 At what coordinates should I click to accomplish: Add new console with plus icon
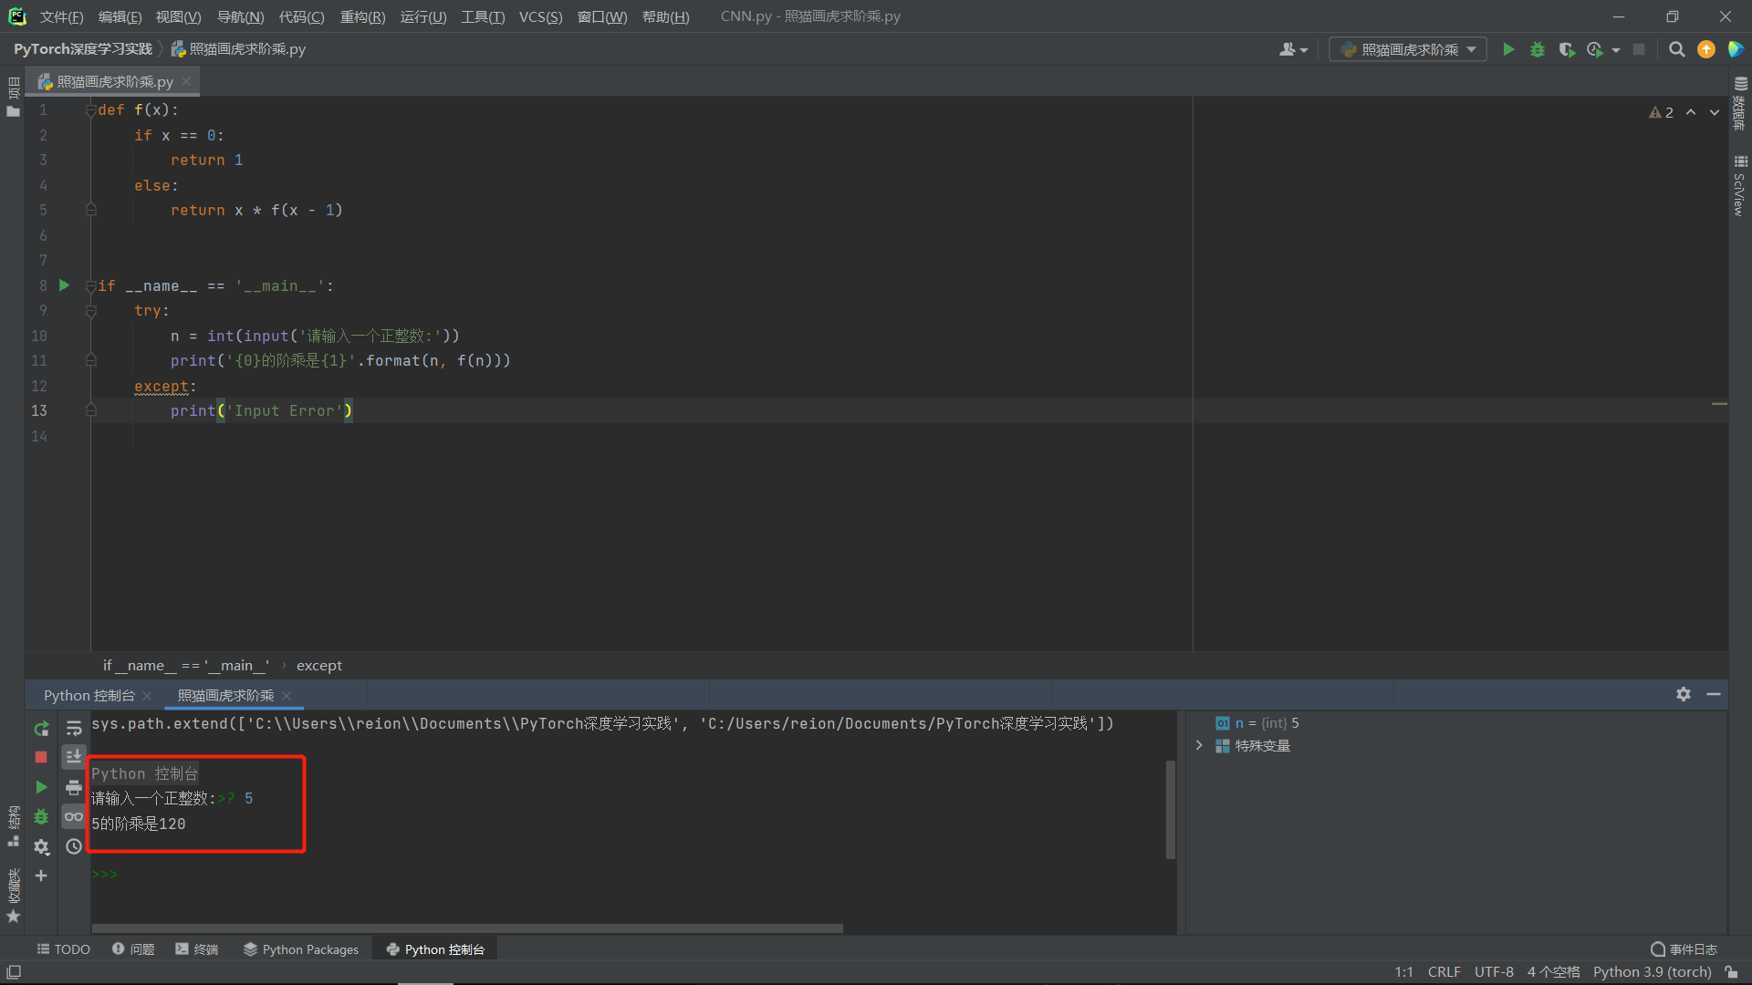(x=41, y=876)
